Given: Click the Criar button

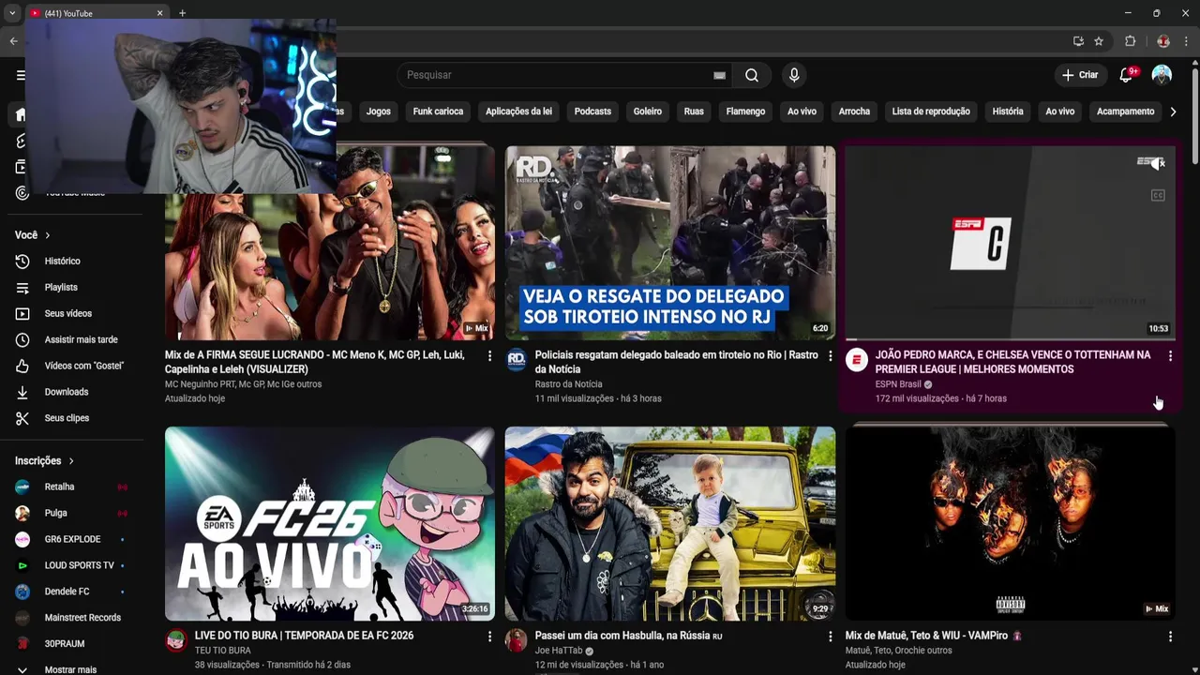Looking at the screenshot, I should pos(1080,75).
